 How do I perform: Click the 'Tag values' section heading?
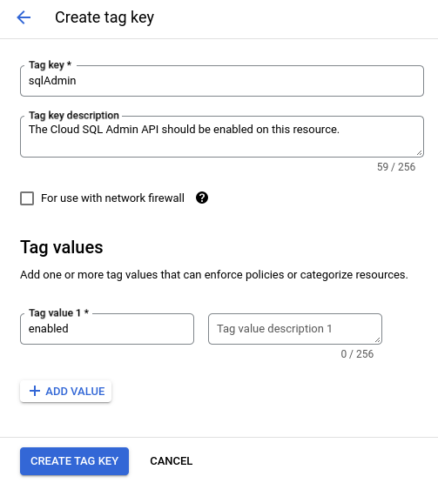(62, 247)
